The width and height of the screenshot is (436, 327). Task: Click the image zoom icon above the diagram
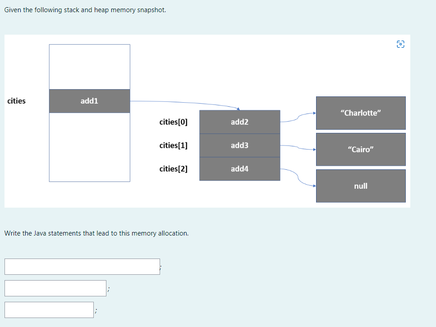[400, 44]
